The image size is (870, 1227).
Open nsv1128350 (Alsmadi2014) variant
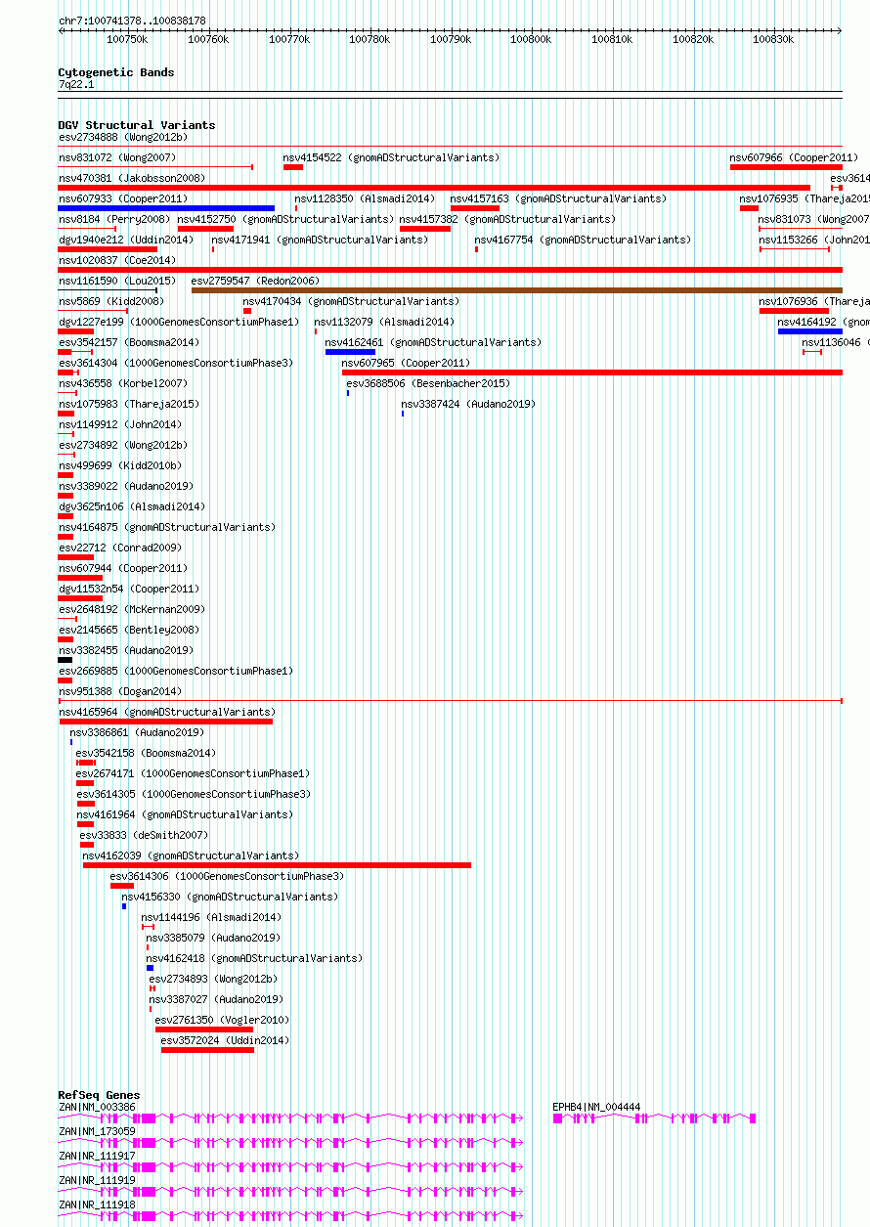point(366,199)
